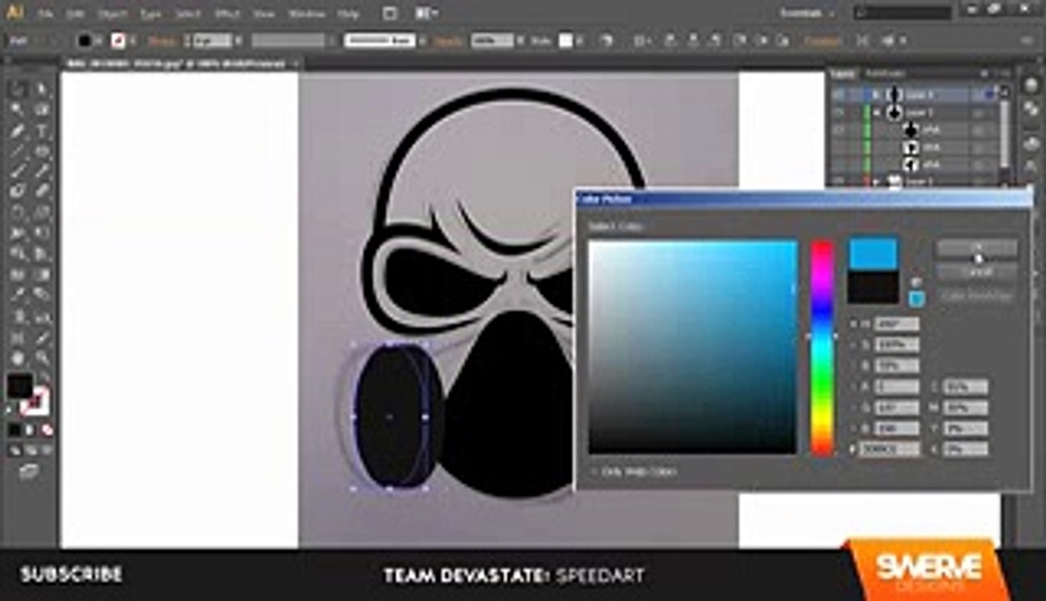Click the original black color preview swatch
Screen dimensions: 1046x601
pos(873,286)
